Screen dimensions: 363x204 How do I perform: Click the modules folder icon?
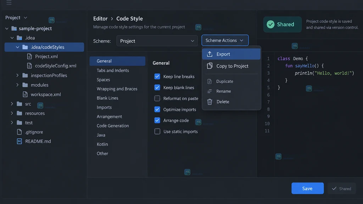[x=25, y=85]
